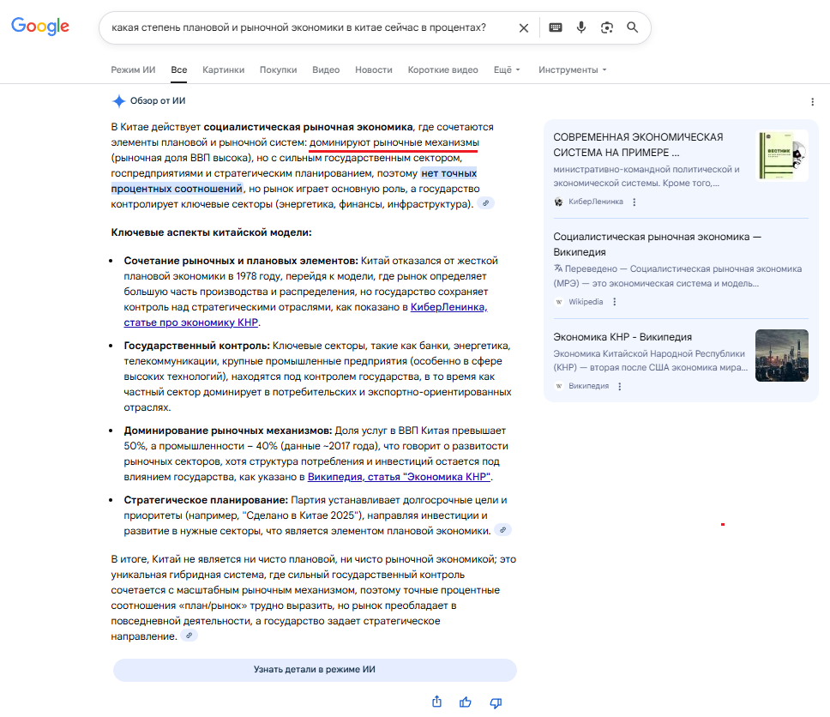
Task: Clear the search query with X icon
Action: [524, 27]
